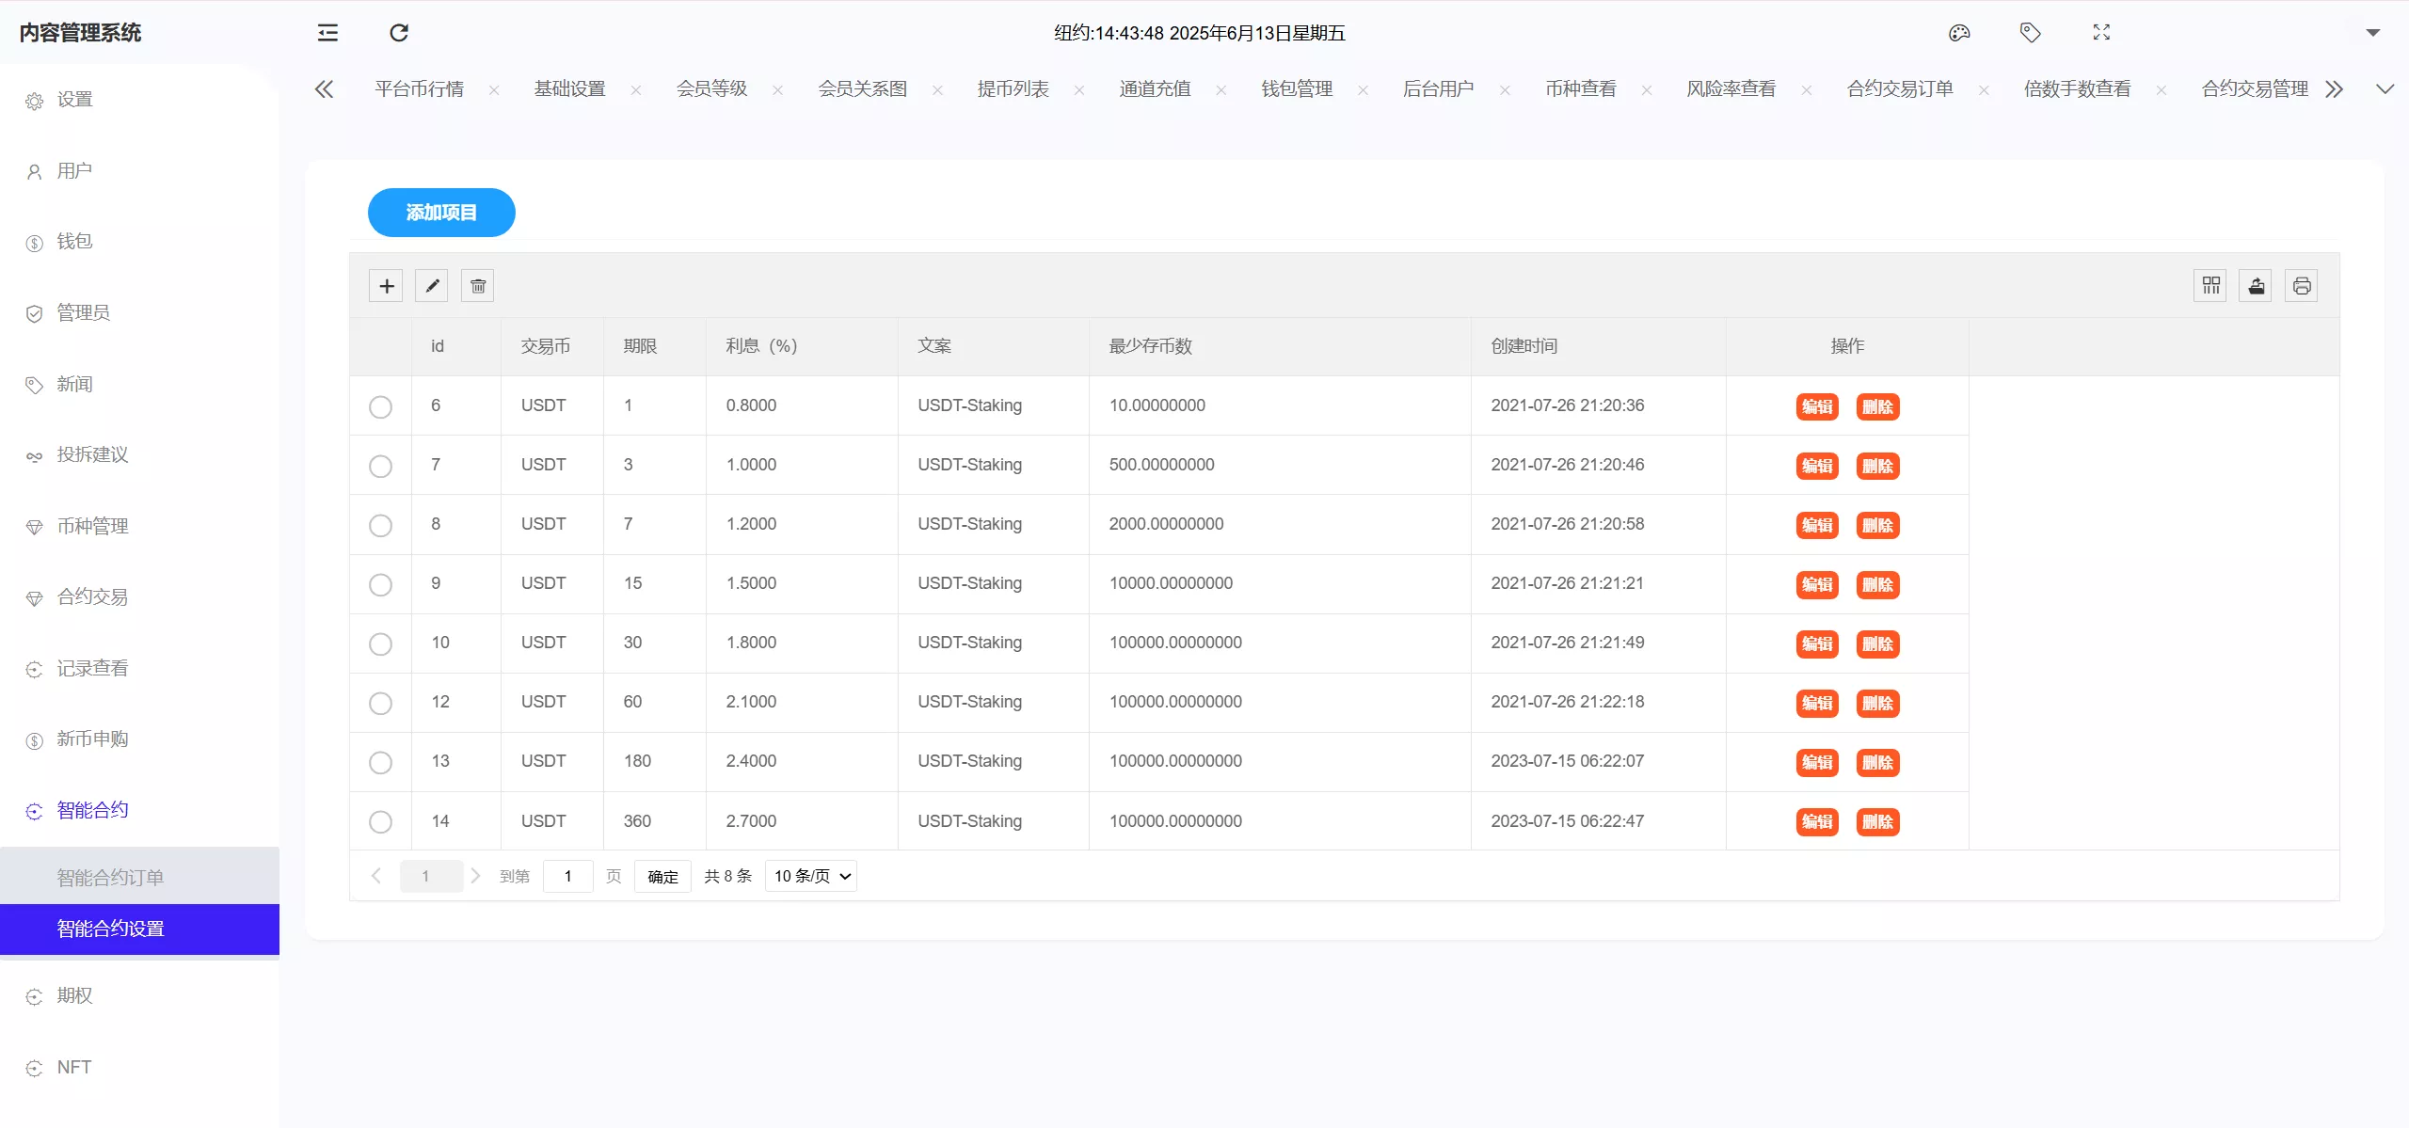Viewport: 2409px width, 1128px height.
Task: Collapse the sidebar with the hamburger icon
Action: tap(327, 32)
